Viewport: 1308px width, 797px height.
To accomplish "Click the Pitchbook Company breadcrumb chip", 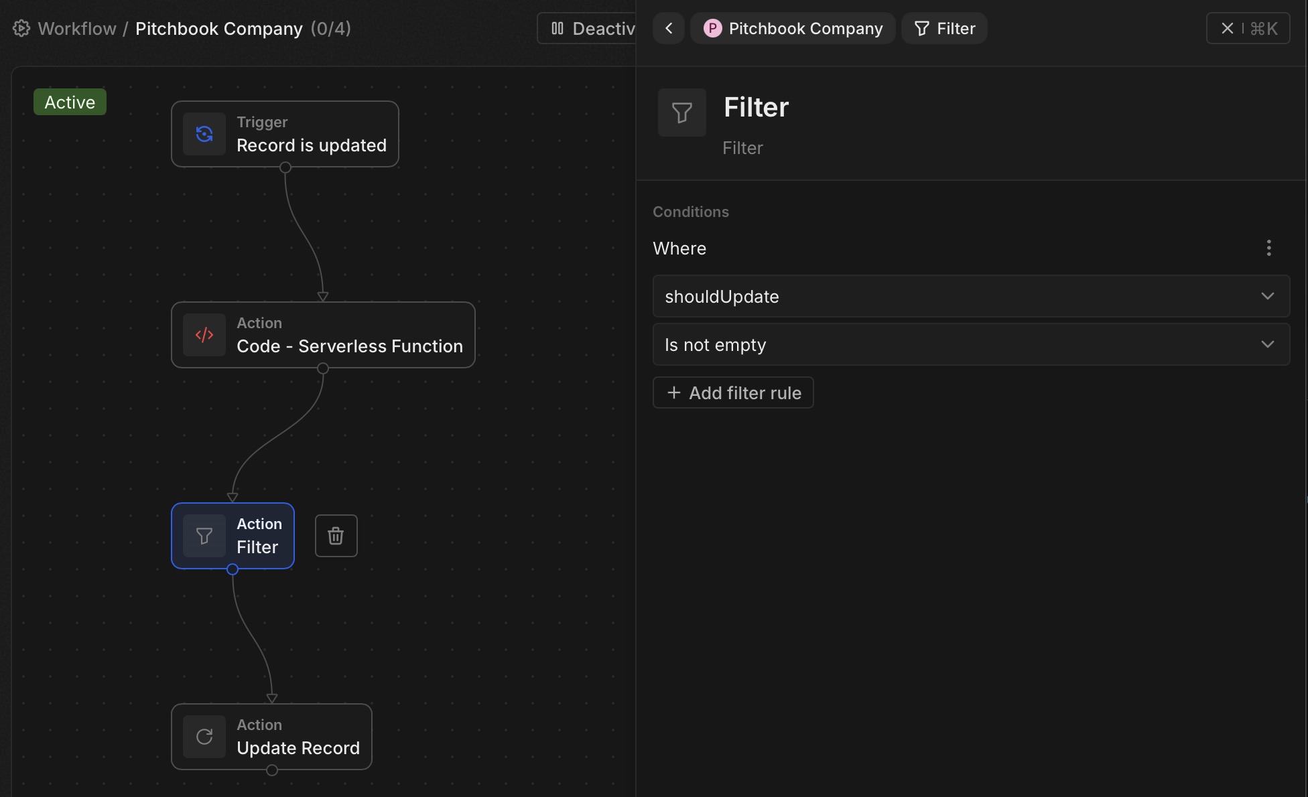I will pos(793,28).
